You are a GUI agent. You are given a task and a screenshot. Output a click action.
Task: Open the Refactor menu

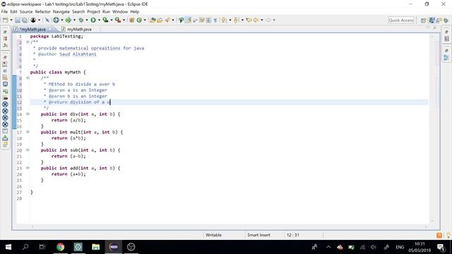[42, 11]
